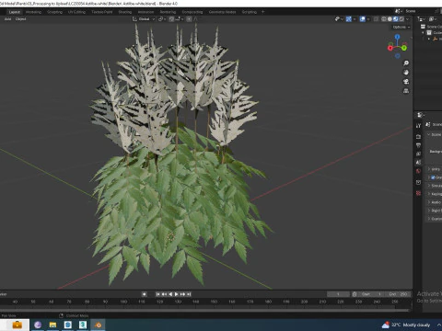Click the armature object icon in outliner
The image size is (442, 331).
[435, 39]
